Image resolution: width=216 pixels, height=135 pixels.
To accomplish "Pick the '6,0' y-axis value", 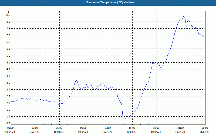I will [8, 49].
